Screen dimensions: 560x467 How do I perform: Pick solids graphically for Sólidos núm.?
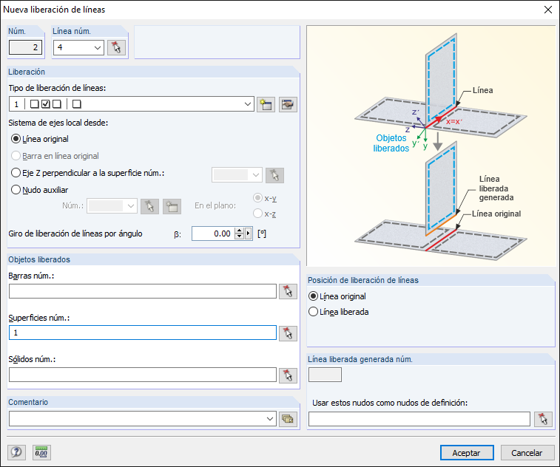[x=288, y=375]
